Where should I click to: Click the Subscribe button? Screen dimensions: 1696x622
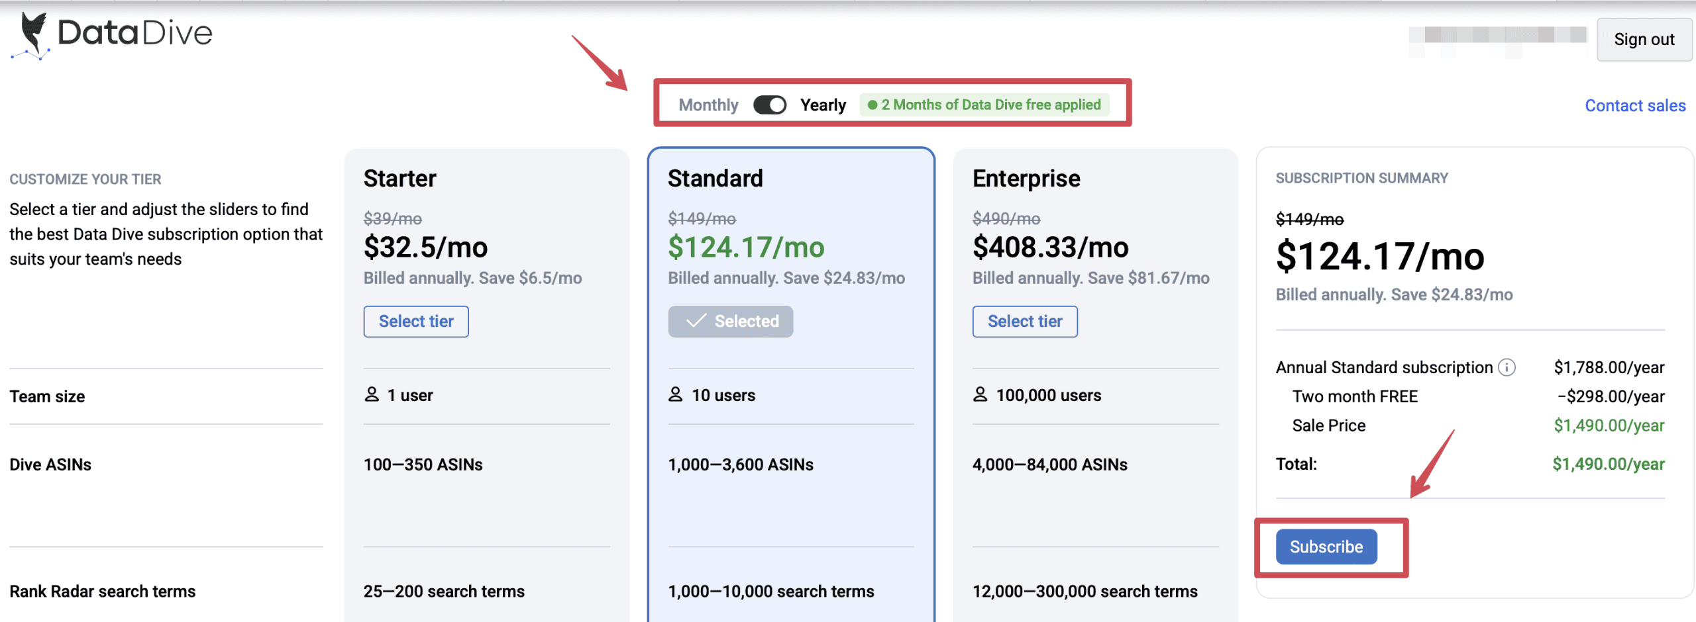[x=1326, y=547]
